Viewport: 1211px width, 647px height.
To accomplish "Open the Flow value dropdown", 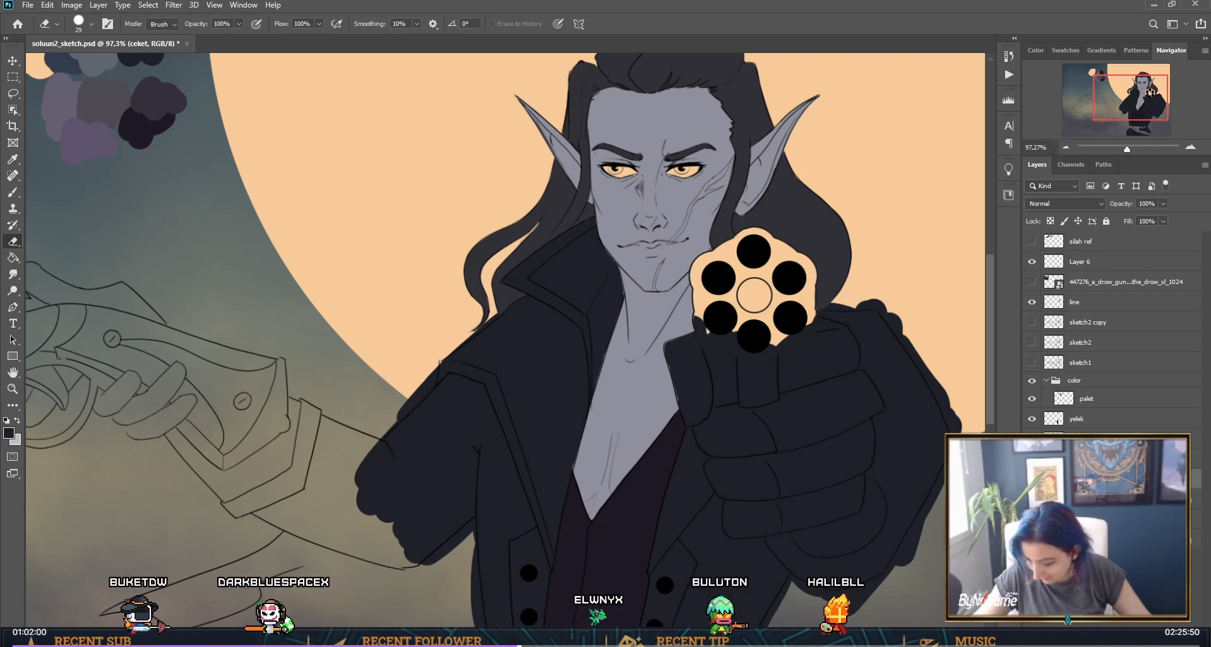I will click(x=319, y=24).
